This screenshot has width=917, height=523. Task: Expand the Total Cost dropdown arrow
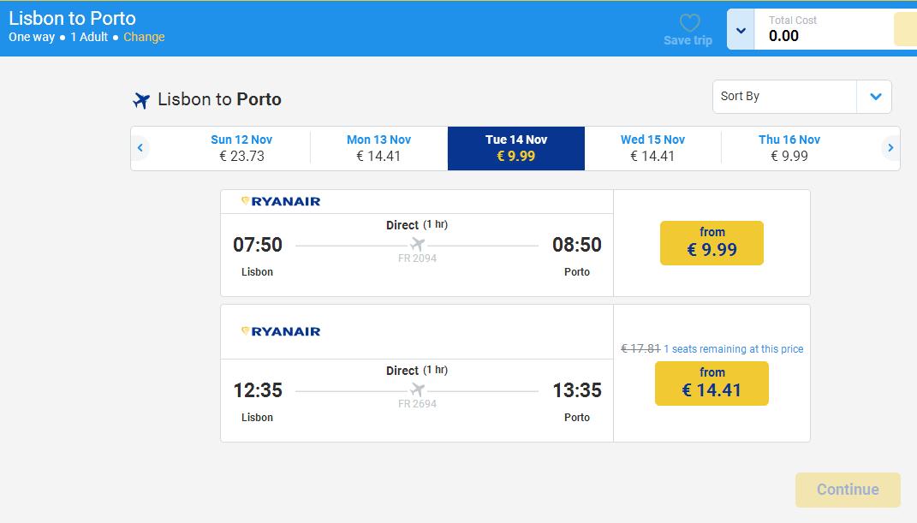click(x=741, y=31)
